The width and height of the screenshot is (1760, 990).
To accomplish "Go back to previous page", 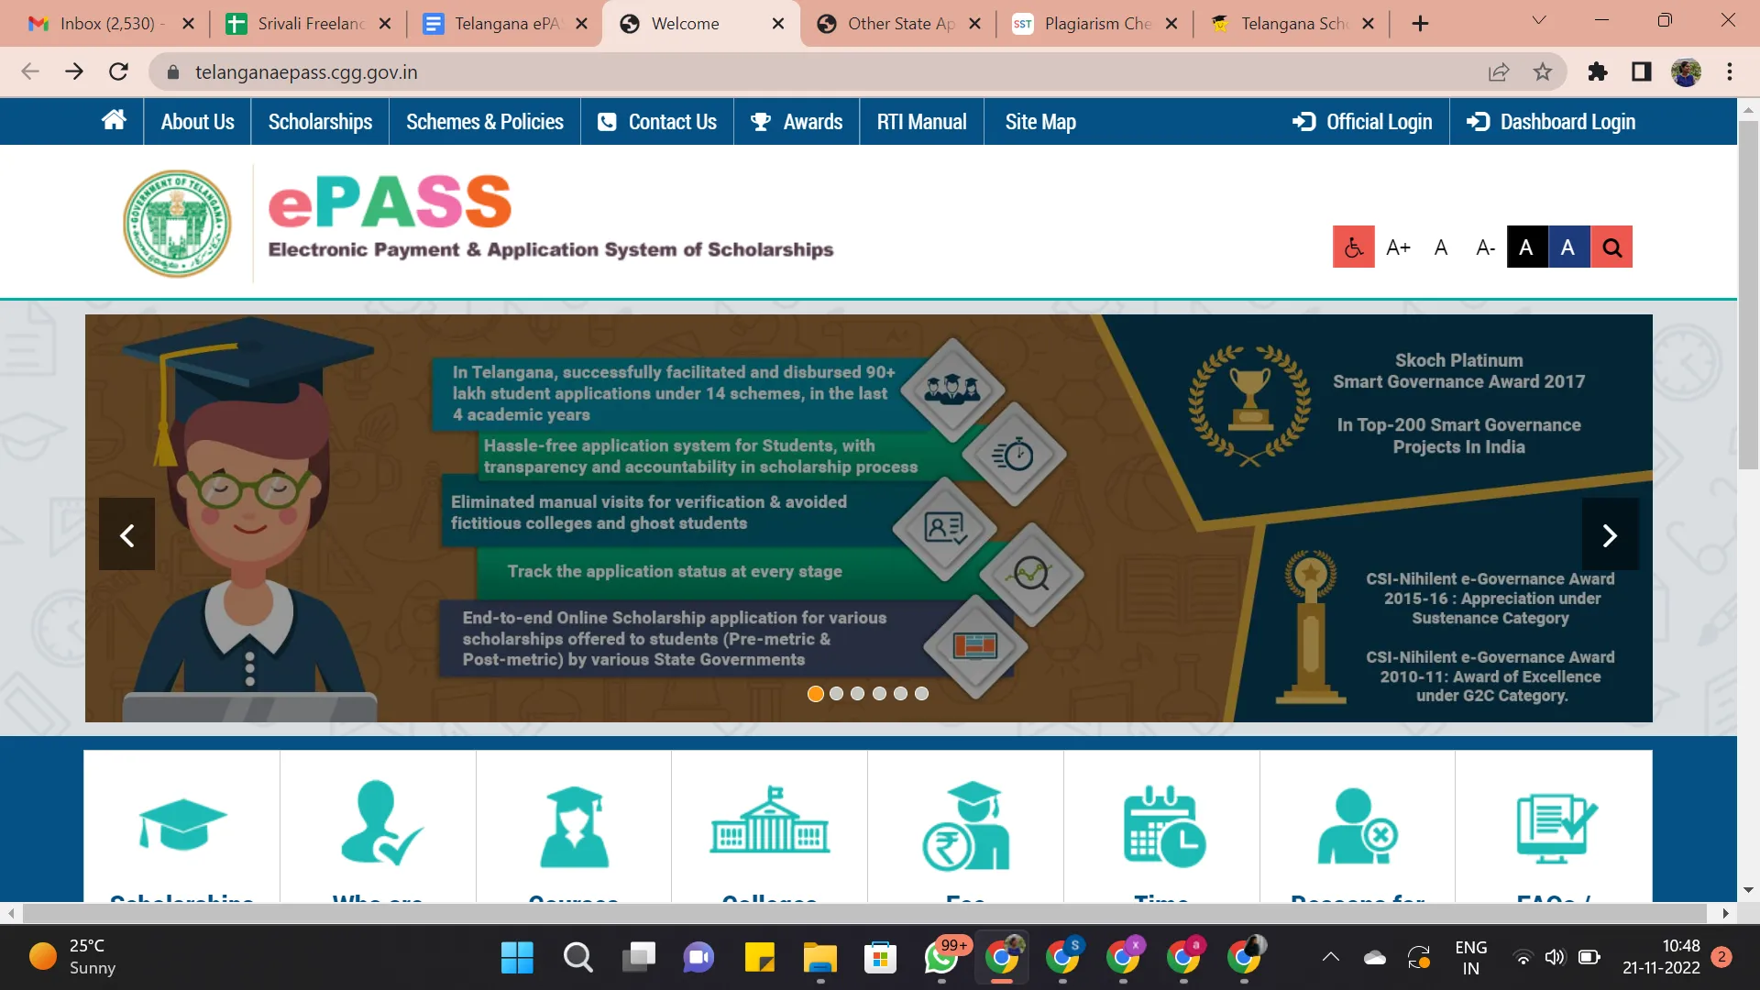I will click(x=30, y=71).
